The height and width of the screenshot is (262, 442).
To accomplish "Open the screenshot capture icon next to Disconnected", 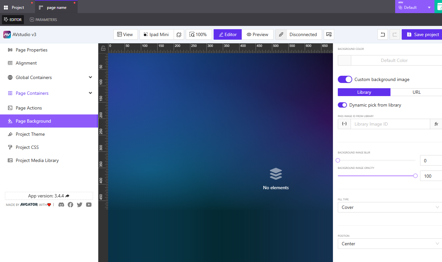I will 329,34.
